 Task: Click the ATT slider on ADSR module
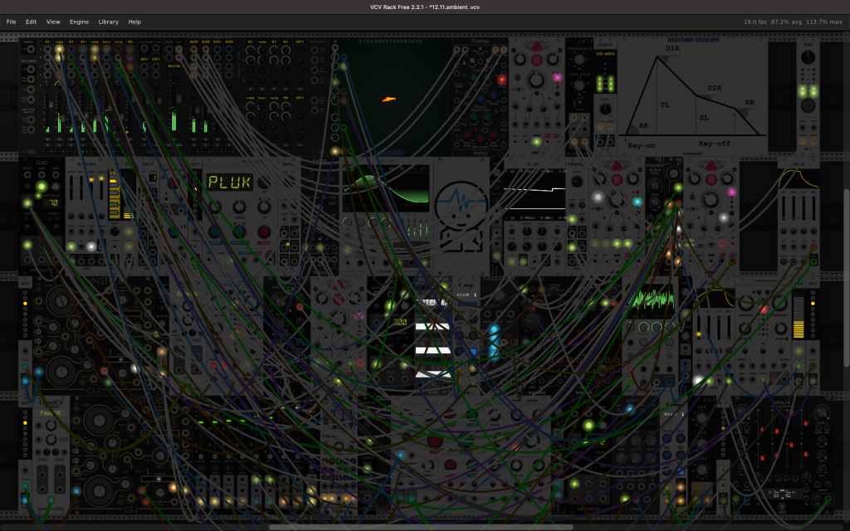click(x=784, y=208)
